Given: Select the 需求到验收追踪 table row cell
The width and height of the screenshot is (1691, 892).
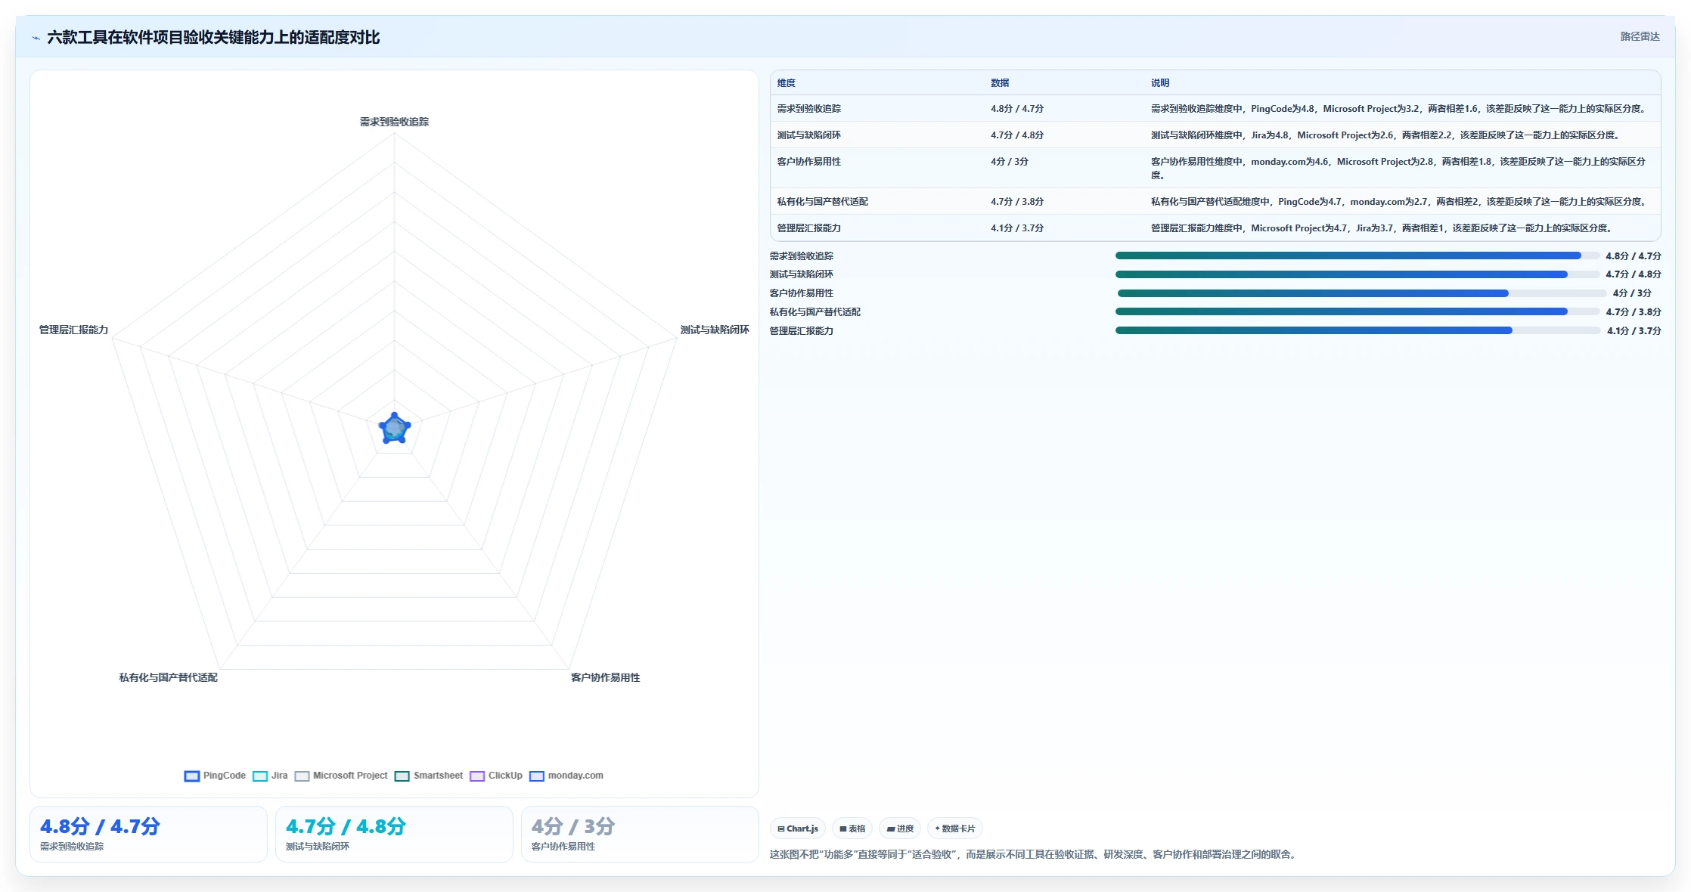Looking at the screenshot, I should click(809, 109).
